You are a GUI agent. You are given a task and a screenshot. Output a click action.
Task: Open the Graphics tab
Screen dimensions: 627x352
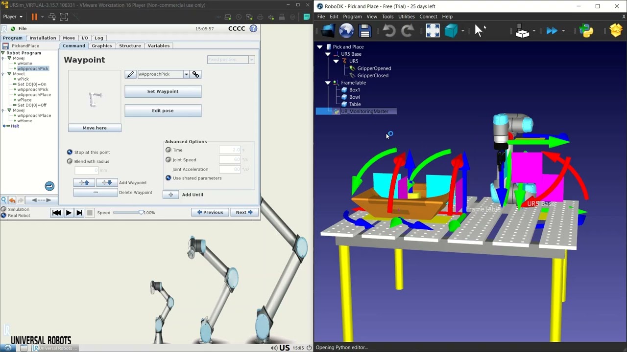tap(102, 45)
